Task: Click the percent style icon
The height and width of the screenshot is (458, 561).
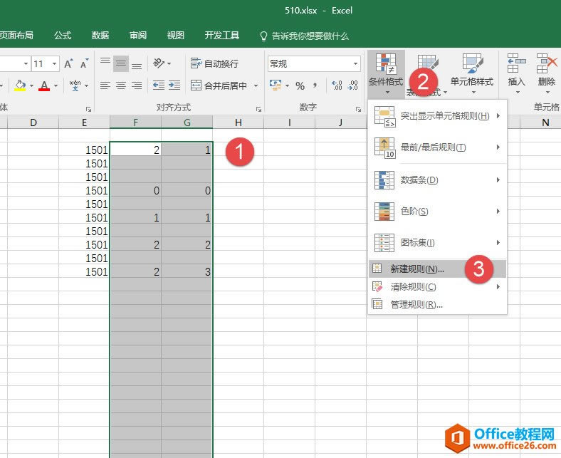Action: tap(300, 86)
